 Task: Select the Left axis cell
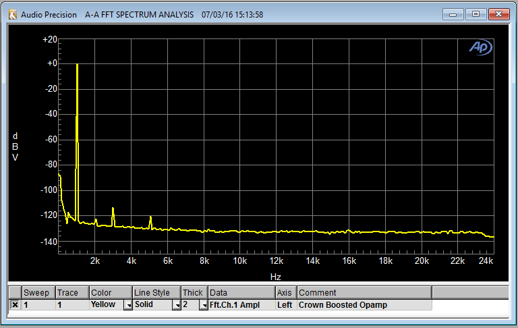coord(286,305)
